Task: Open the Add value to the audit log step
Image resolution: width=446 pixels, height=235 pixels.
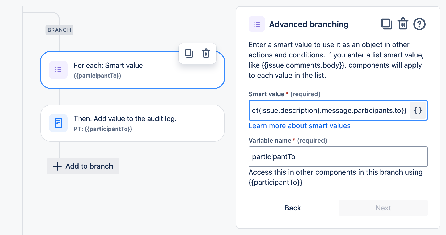Action: pos(132,123)
